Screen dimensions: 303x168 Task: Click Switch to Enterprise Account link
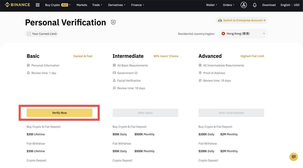[242, 20]
